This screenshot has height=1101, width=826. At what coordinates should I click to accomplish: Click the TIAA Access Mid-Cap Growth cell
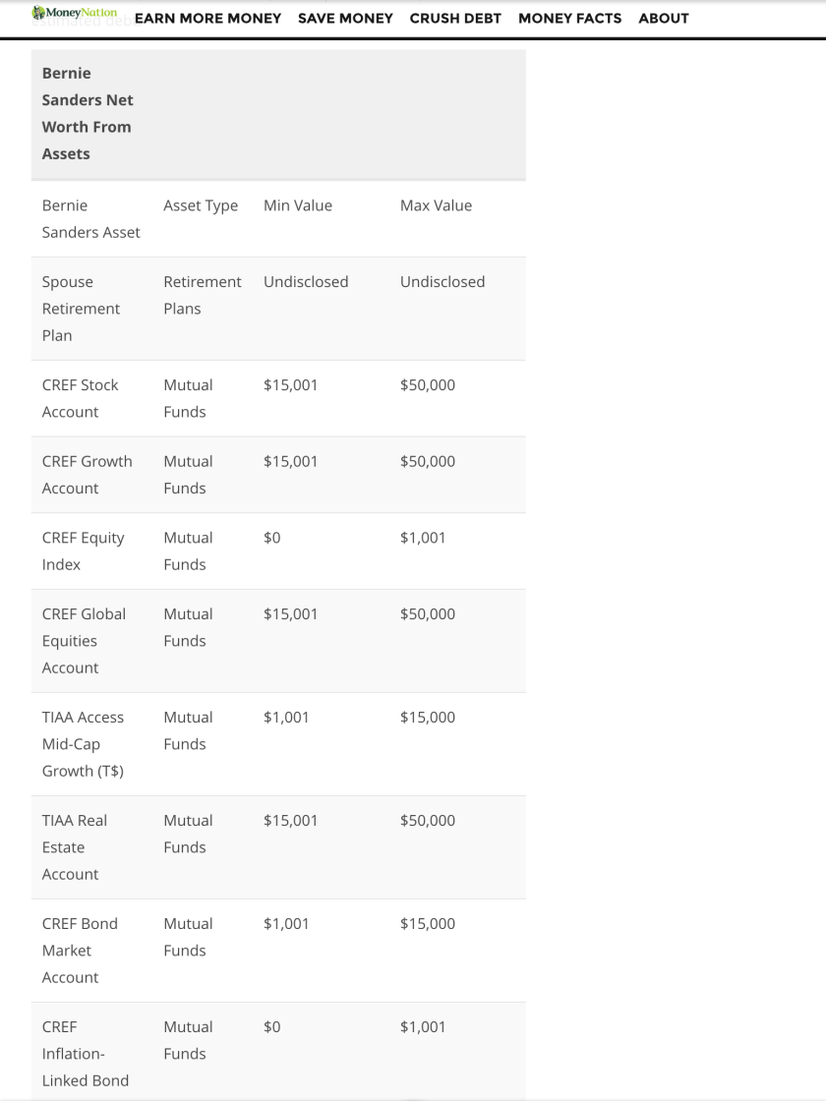pyautogui.click(x=83, y=744)
